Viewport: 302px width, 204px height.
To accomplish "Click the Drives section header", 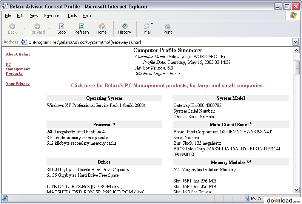I will click(x=104, y=162).
